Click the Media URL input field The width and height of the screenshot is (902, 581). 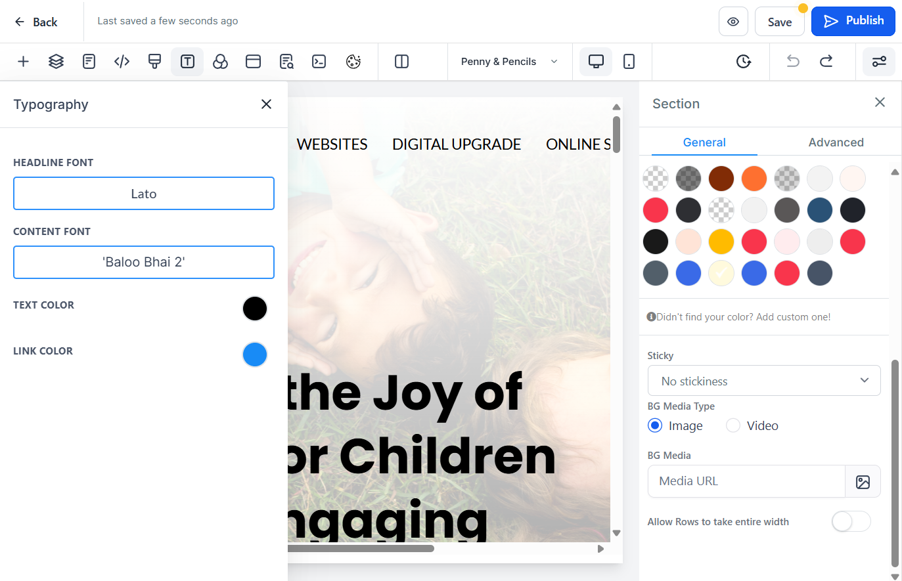click(746, 482)
